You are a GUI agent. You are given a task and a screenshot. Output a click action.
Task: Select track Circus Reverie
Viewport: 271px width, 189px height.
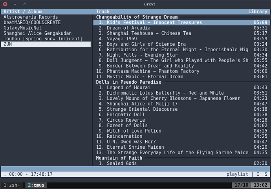click(x=181, y=120)
